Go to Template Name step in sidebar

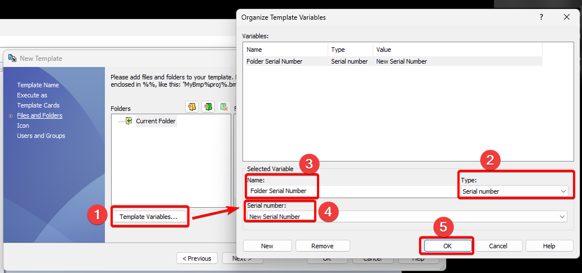38,85
